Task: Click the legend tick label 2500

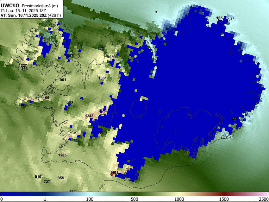Action: (264, 199)
